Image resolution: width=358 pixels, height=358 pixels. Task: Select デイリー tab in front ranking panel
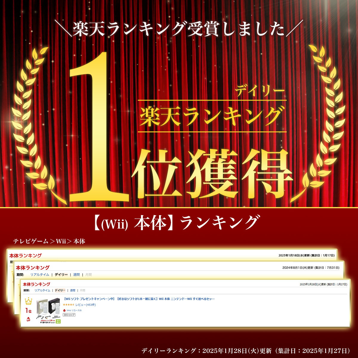(x=60, y=290)
